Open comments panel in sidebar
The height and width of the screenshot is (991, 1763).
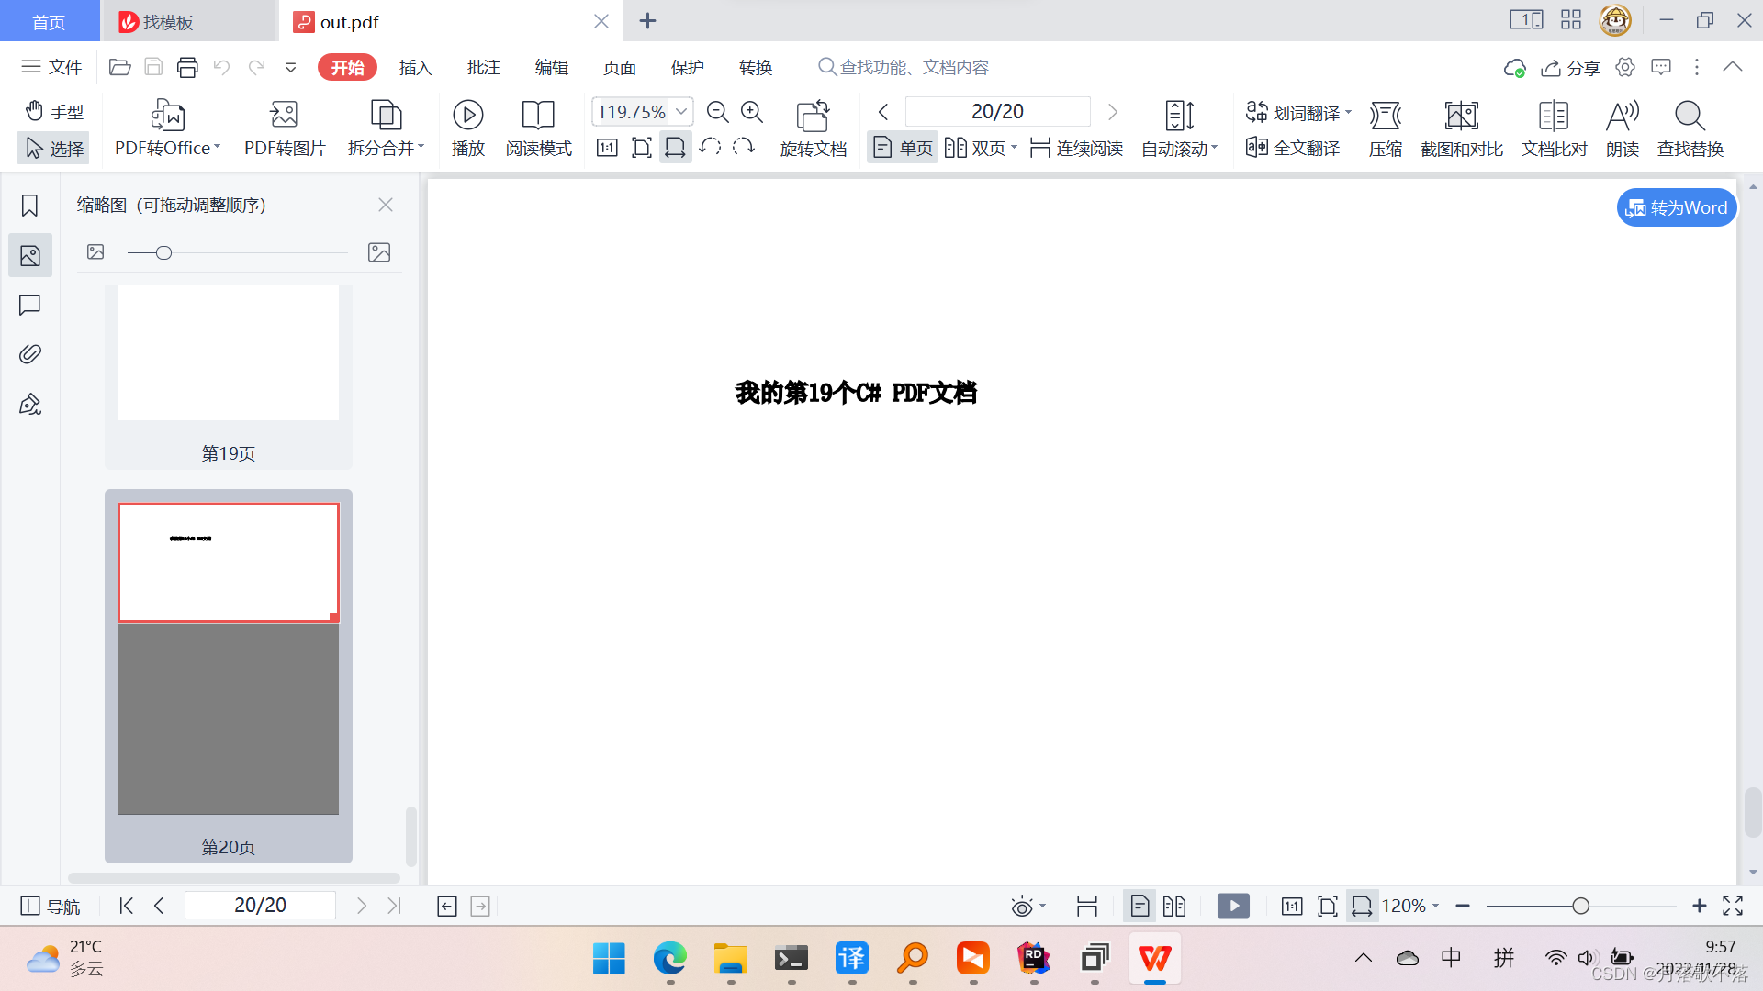(29, 305)
